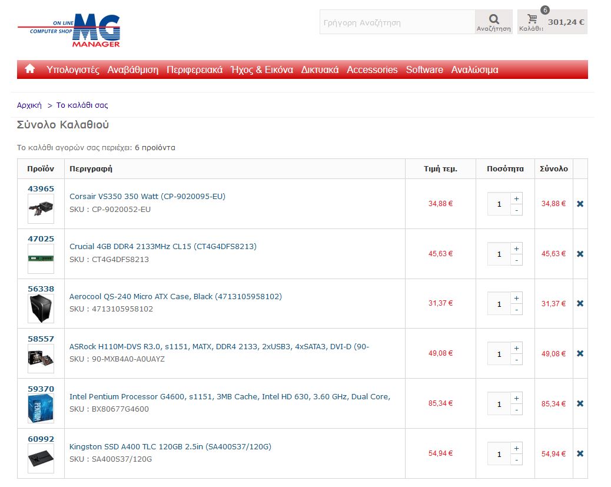Decrease quantity of Kingston SSD A400
The width and height of the screenshot is (611, 487).
pos(516,460)
